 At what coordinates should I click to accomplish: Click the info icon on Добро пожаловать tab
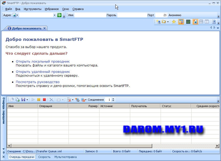[9, 28]
